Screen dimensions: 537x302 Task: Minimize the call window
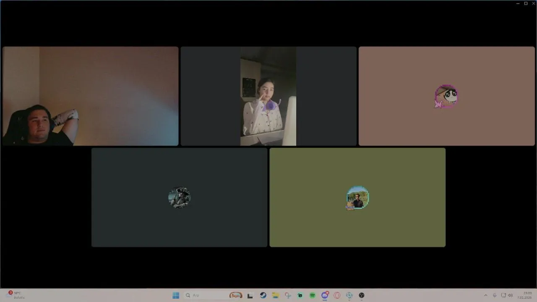tap(518, 3)
